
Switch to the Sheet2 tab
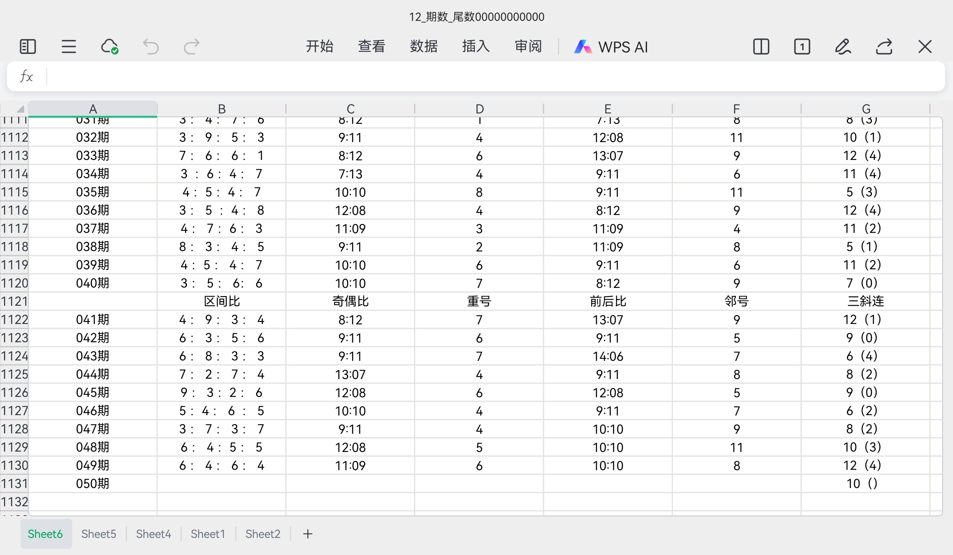[x=263, y=534]
